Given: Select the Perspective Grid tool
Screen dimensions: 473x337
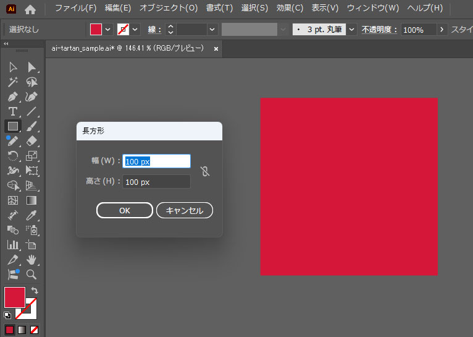Looking at the screenshot, I should 31,185.
